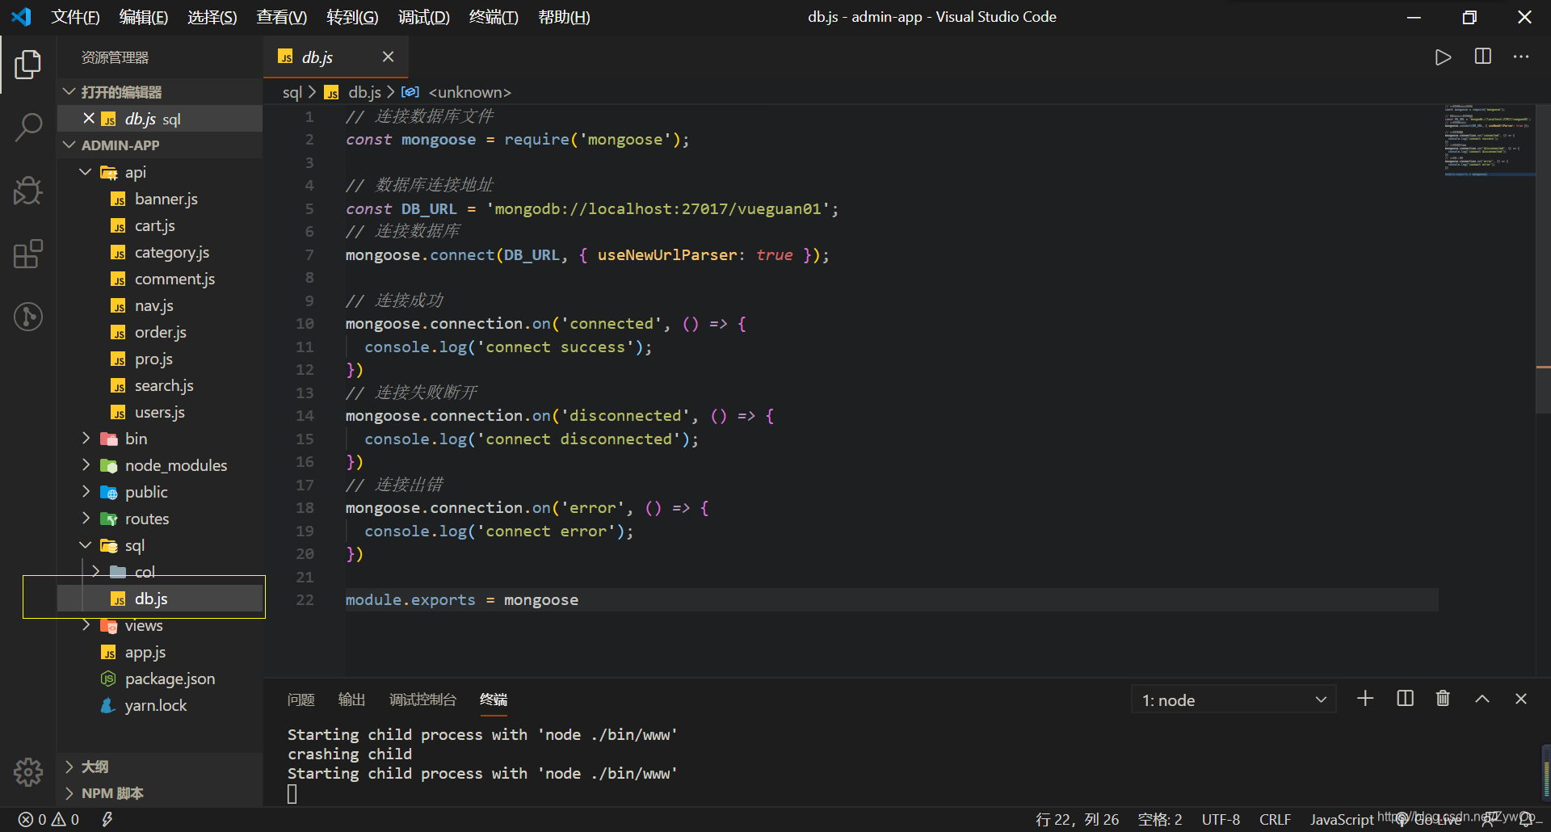This screenshot has width=1551, height=832.
Task: Switch to the 输出 panel tab
Action: click(351, 700)
